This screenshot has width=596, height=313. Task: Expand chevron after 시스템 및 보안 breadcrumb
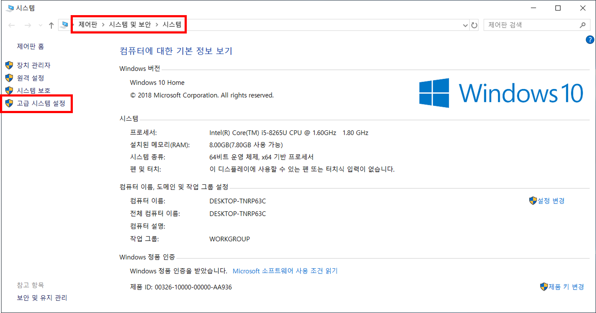click(157, 24)
